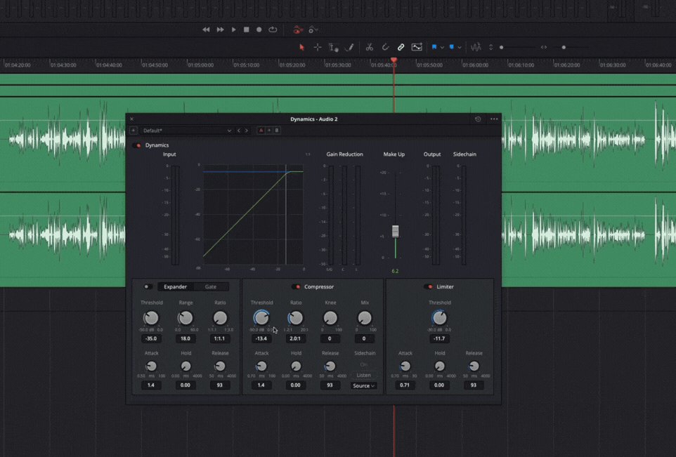The image size is (676, 457).
Task: Adjust the vertical zoom slider handle
Action: click(x=502, y=47)
